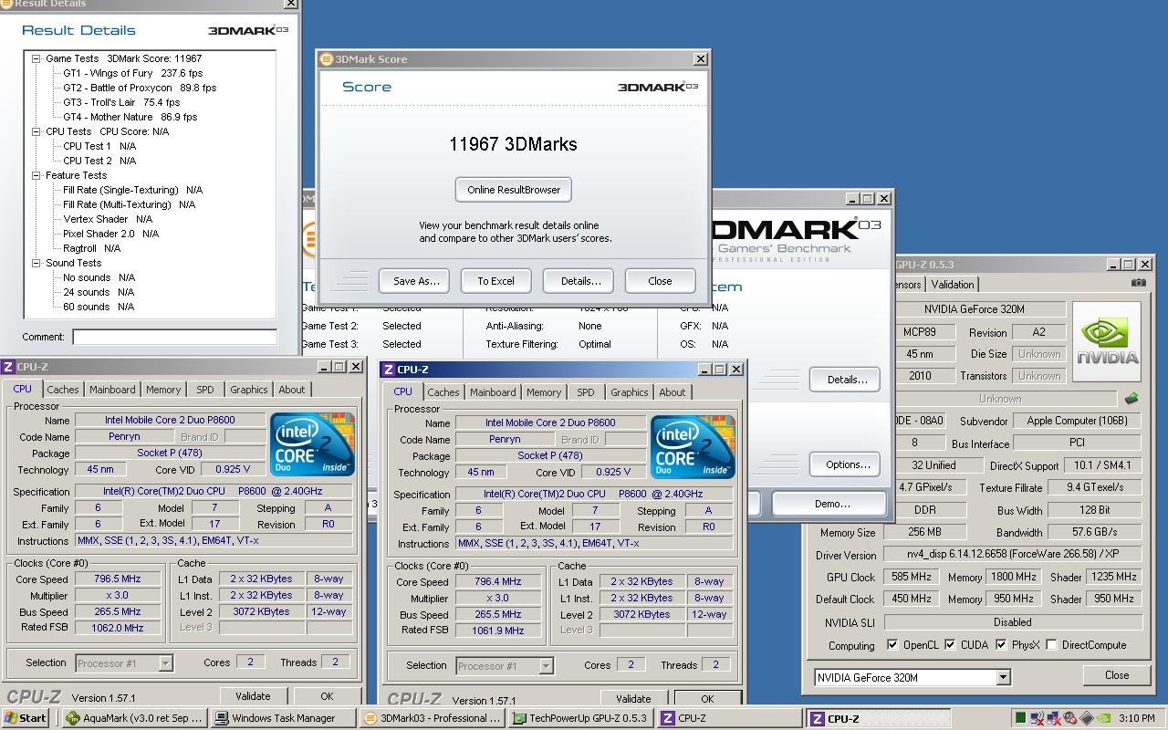Collapse the Sound Tests tree node
This screenshot has width=1168, height=730.
[36, 263]
